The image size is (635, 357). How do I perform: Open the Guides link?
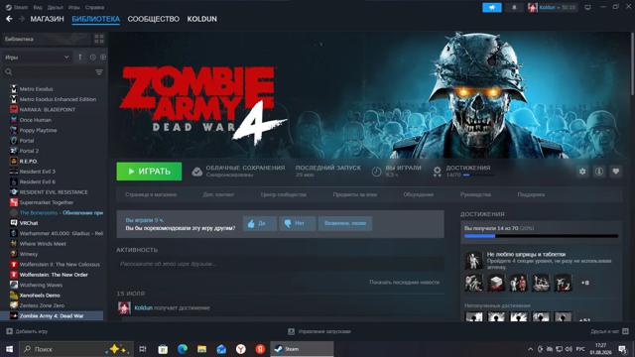tap(475, 194)
